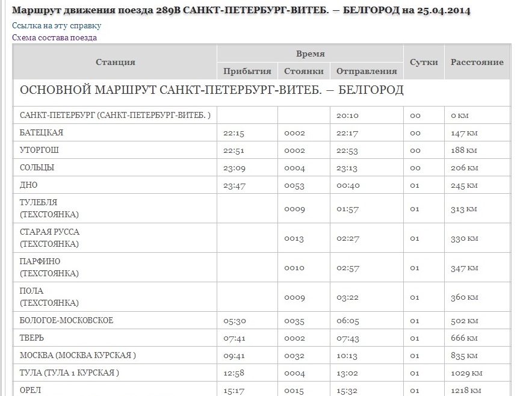Click the 1218 км distance for ОРЕЛ
The image size is (526, 396).
(466, 391)
